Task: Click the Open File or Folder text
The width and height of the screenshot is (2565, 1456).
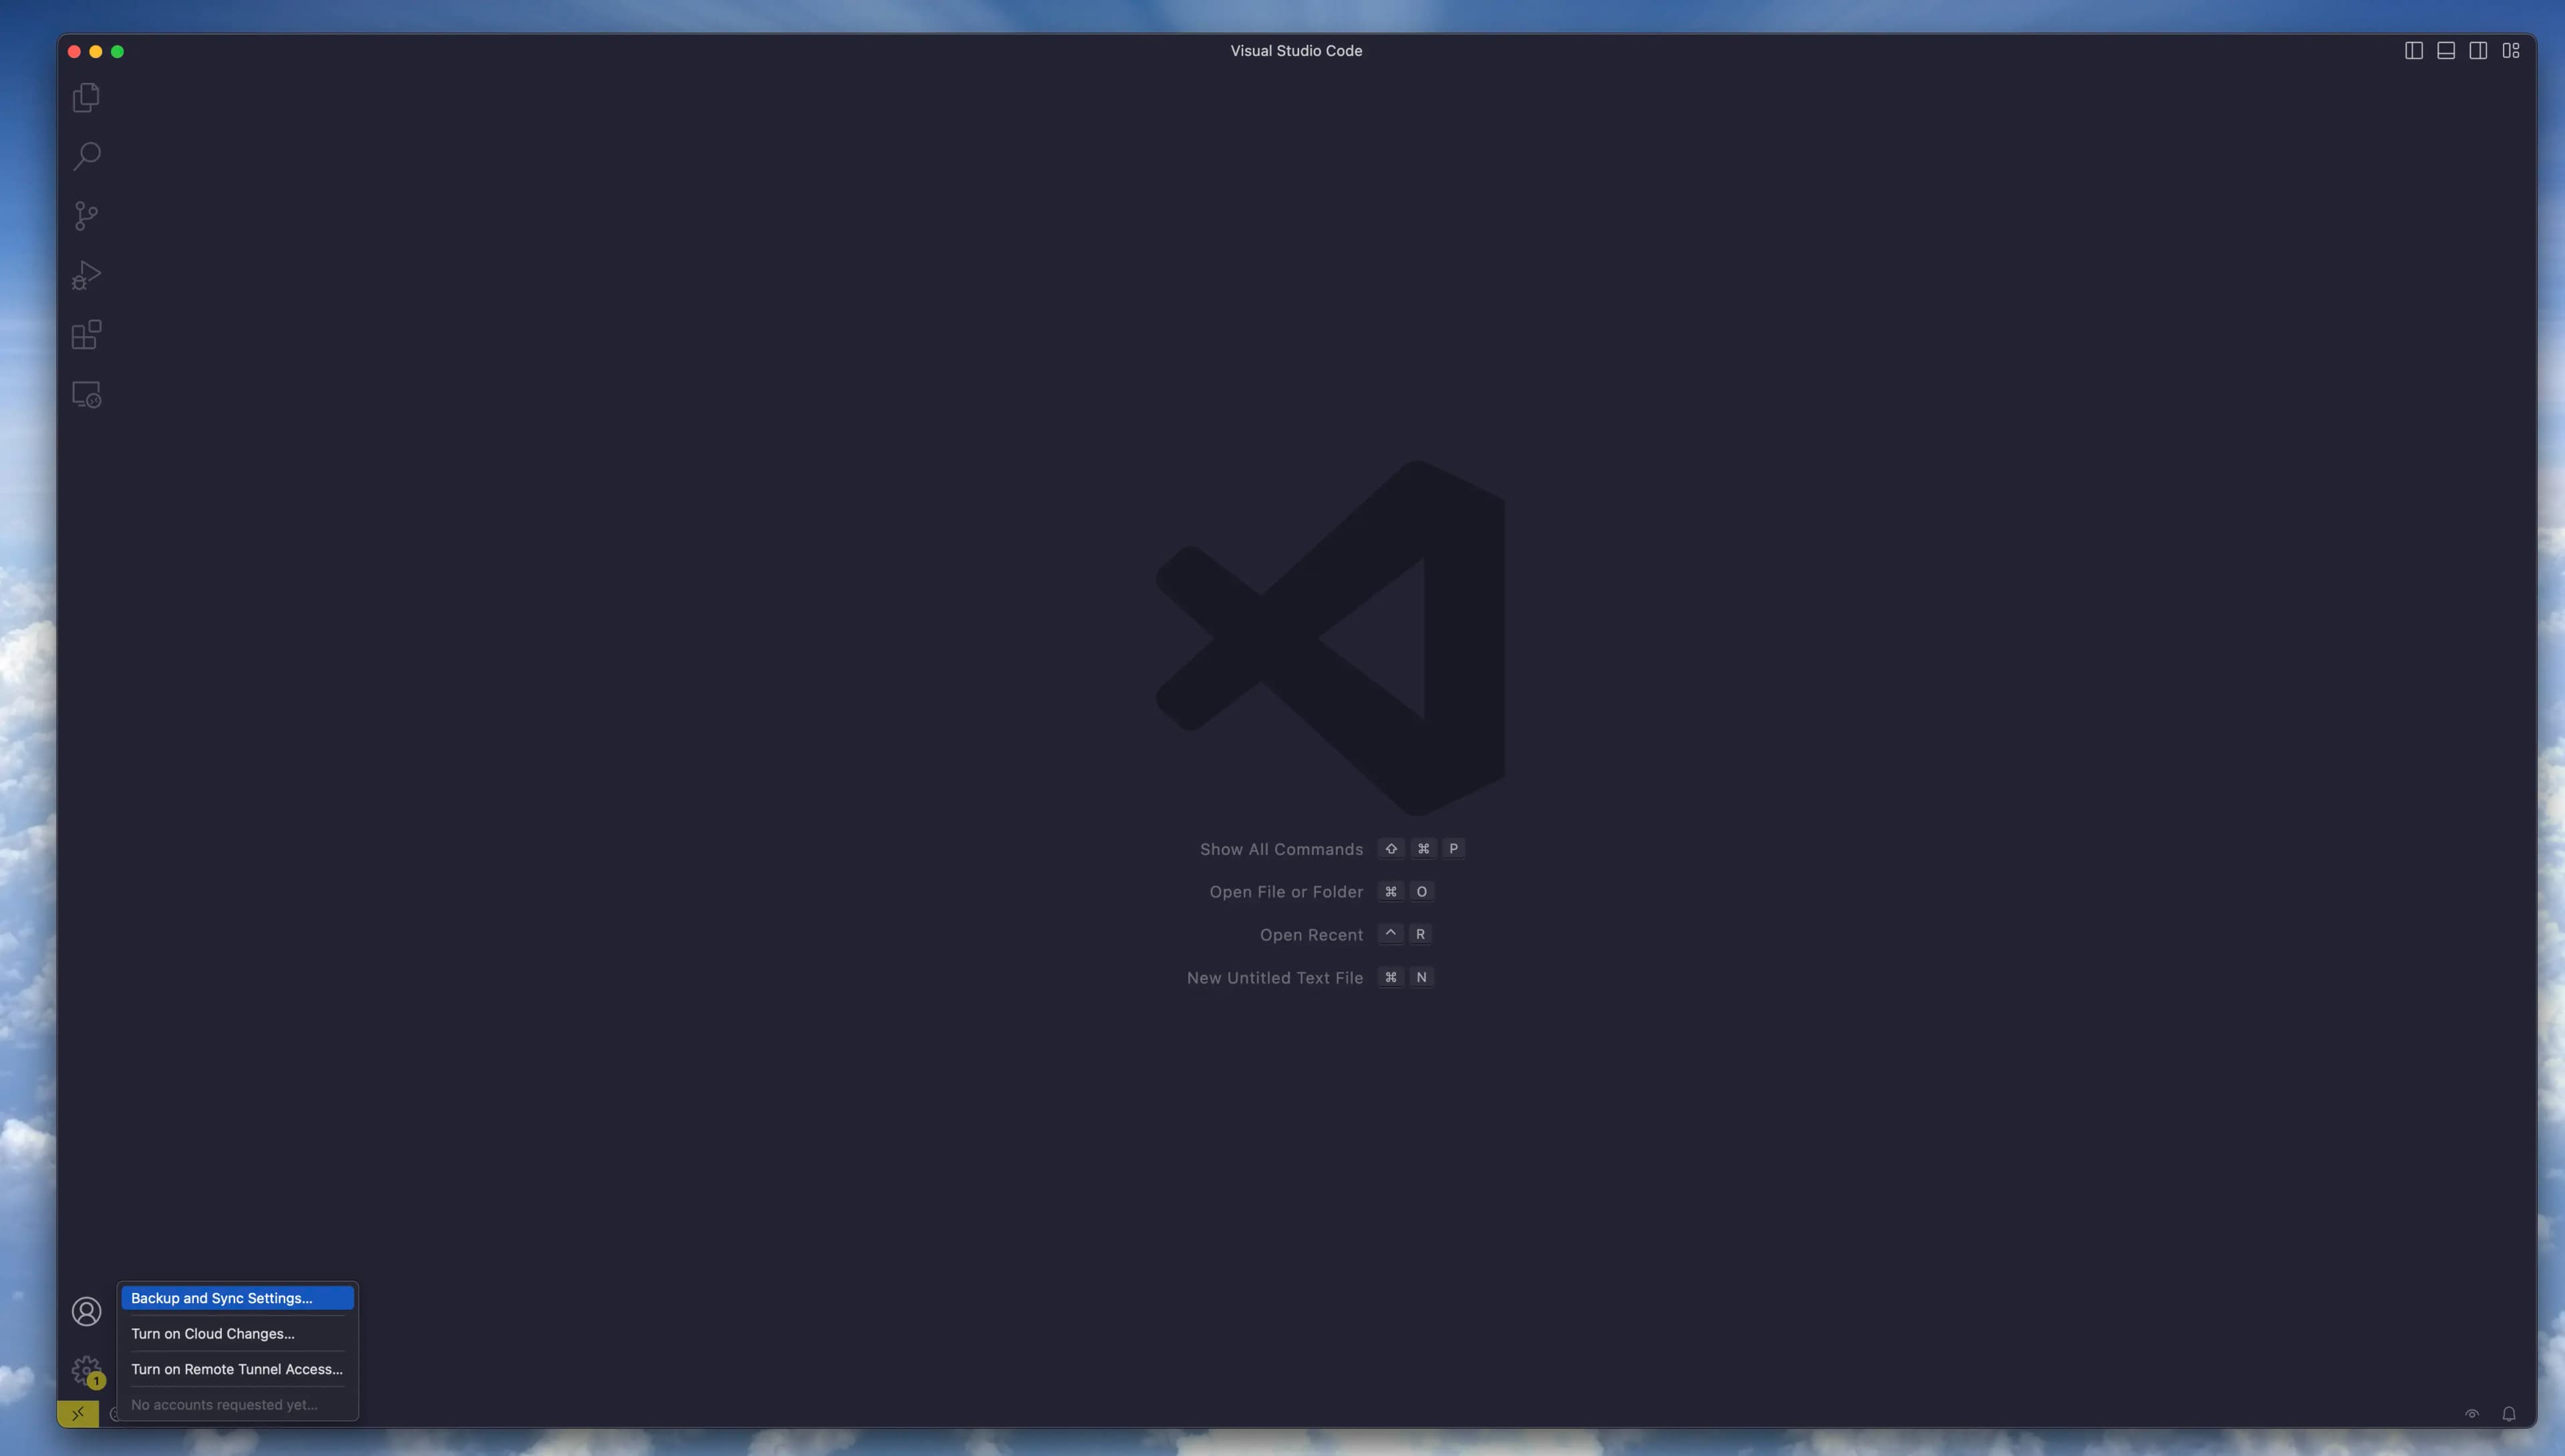Action: click(x=1286, y=892)
